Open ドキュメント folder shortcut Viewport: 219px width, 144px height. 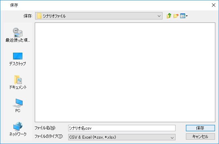click(x=18, y=83)
